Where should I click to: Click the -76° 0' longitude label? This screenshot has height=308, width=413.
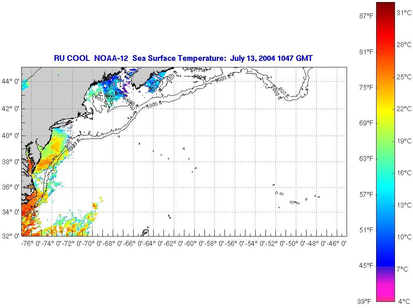[x=31, y=244]
